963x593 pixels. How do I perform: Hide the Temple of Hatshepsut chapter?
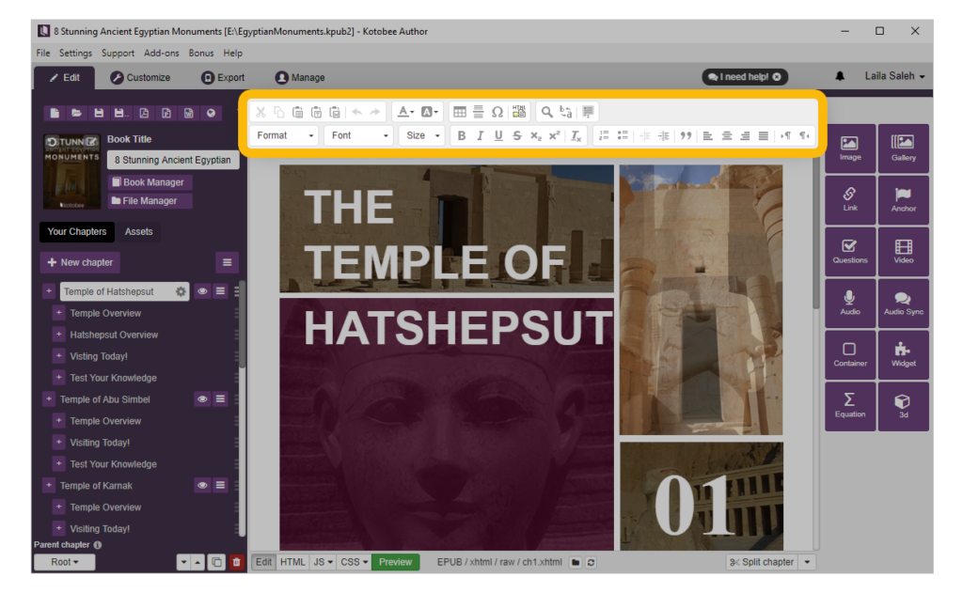click(x=201, y=291)
